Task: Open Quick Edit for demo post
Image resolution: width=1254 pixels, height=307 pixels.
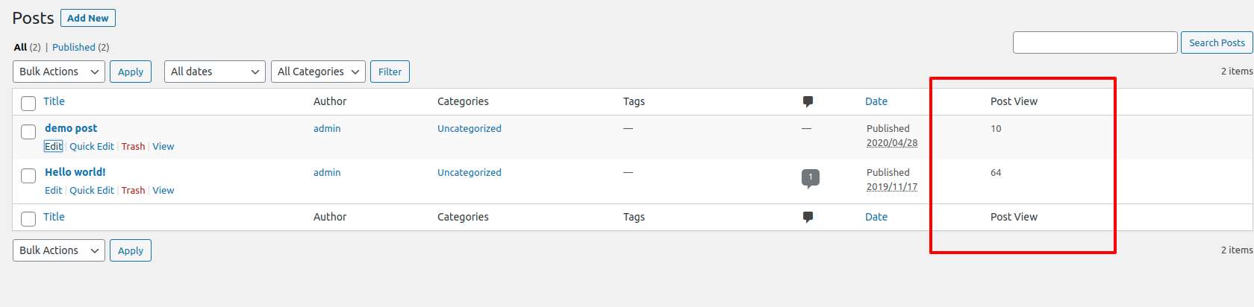Action: pyautogui.click(x=92, y=147)
